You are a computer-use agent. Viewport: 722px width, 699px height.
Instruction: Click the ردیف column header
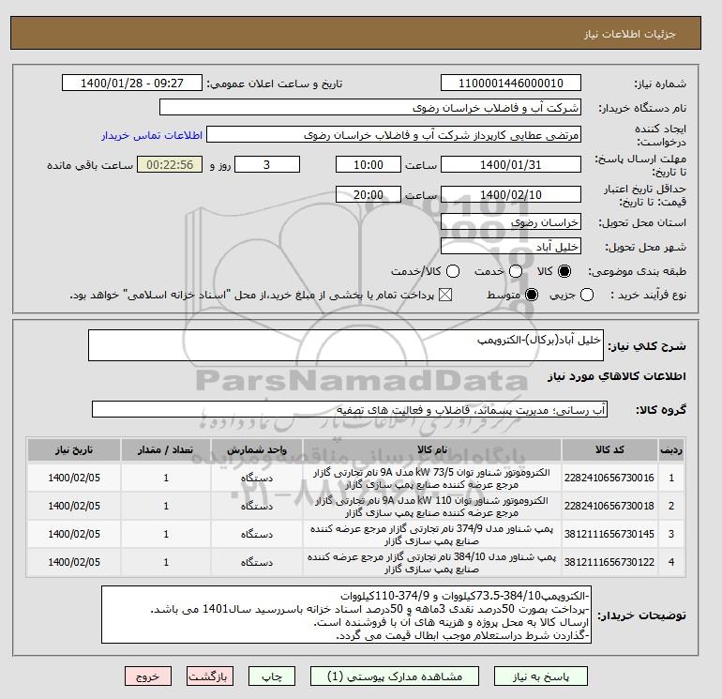point(671,449)
